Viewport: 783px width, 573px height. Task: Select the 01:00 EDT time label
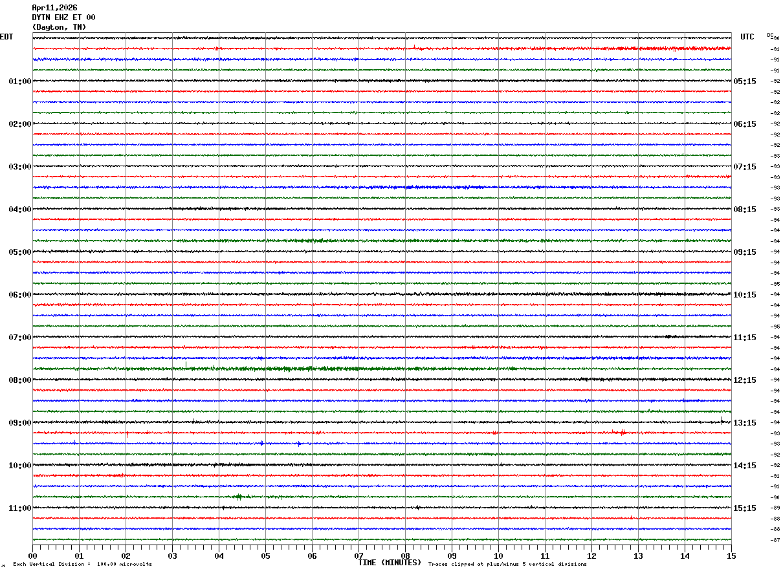coord(20,81)
